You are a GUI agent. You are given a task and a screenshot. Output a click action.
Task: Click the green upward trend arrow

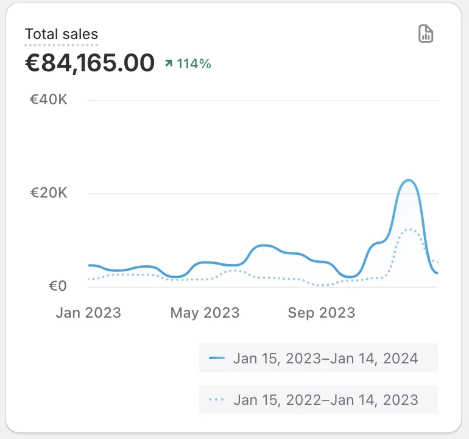click(169, 63)
